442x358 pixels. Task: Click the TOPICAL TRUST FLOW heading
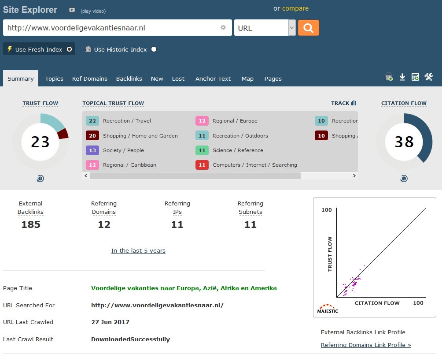point(113,103)
